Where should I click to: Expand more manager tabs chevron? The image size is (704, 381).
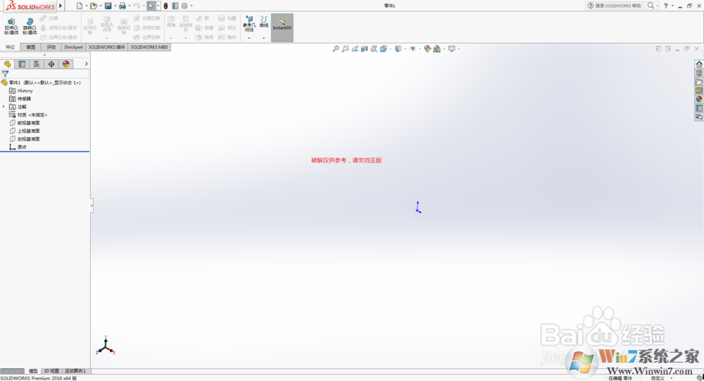click(86, 64)
